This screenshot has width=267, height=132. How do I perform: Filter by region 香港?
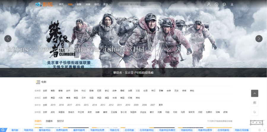tap(68, 98)
